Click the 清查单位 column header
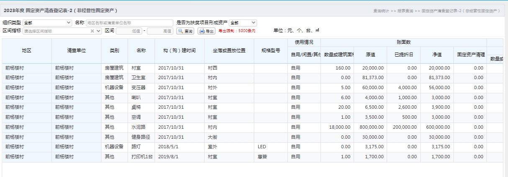 [x=77, y=50]
